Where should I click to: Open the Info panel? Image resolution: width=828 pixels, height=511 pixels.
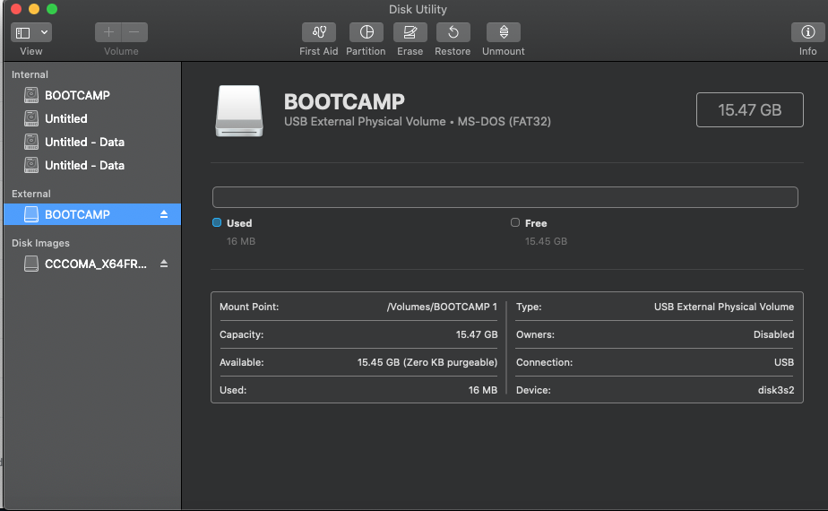click(x=807, y=32)
